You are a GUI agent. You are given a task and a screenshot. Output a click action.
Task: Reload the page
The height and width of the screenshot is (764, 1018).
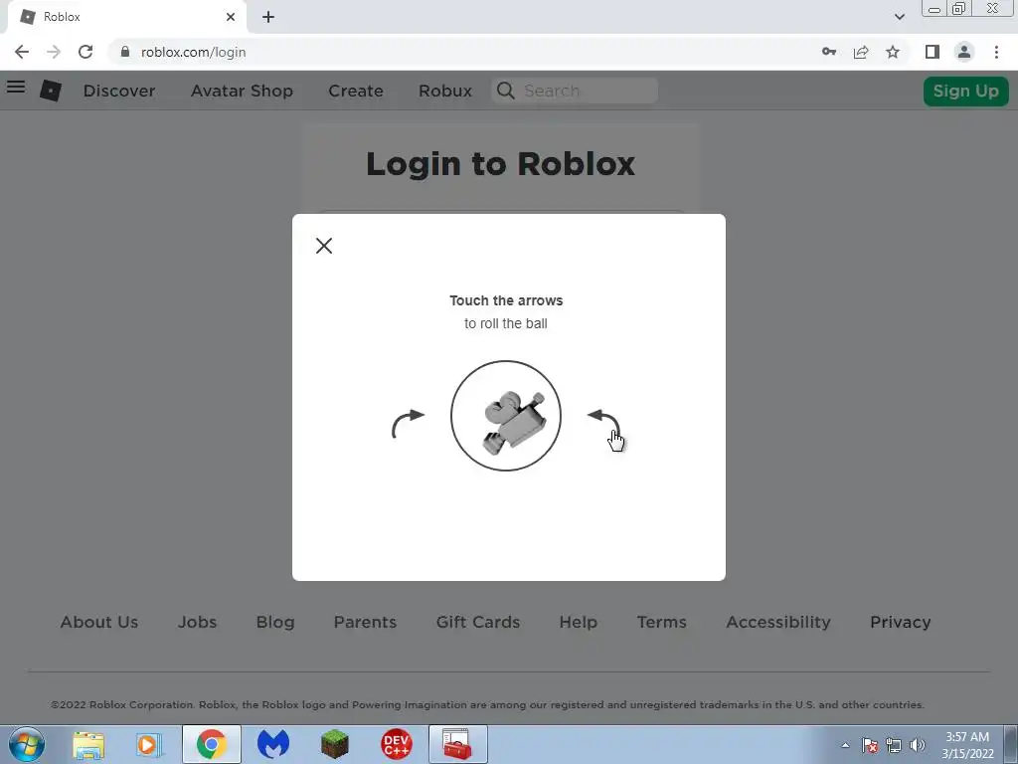click(x=85, y=52)
